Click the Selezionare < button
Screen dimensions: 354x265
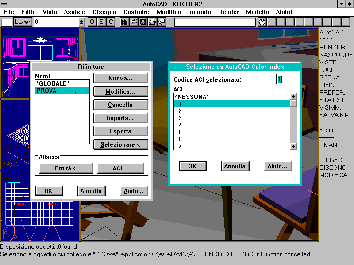pyautogui.click(x=121, y=145)
